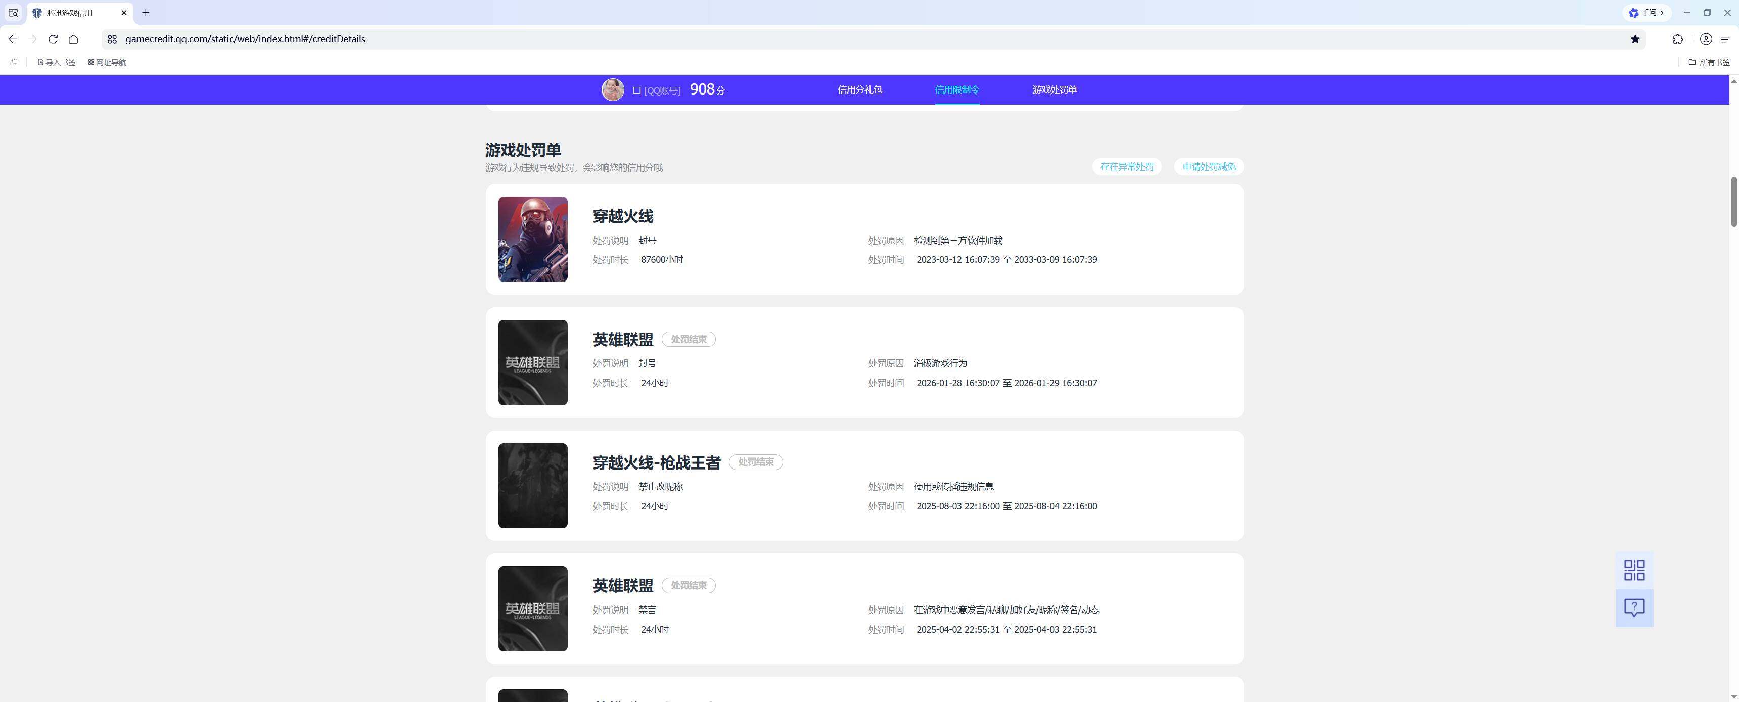Open the 网址导航 bookmark

107,62
